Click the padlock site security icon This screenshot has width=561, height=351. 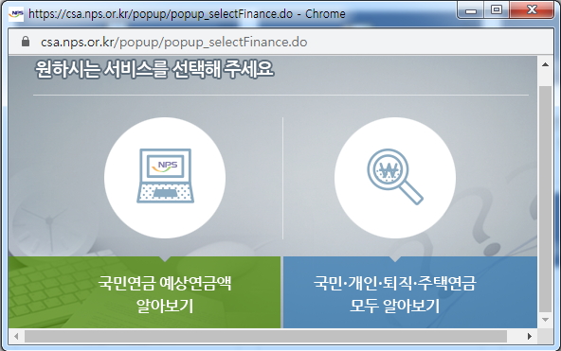click(x=26, y=42)
